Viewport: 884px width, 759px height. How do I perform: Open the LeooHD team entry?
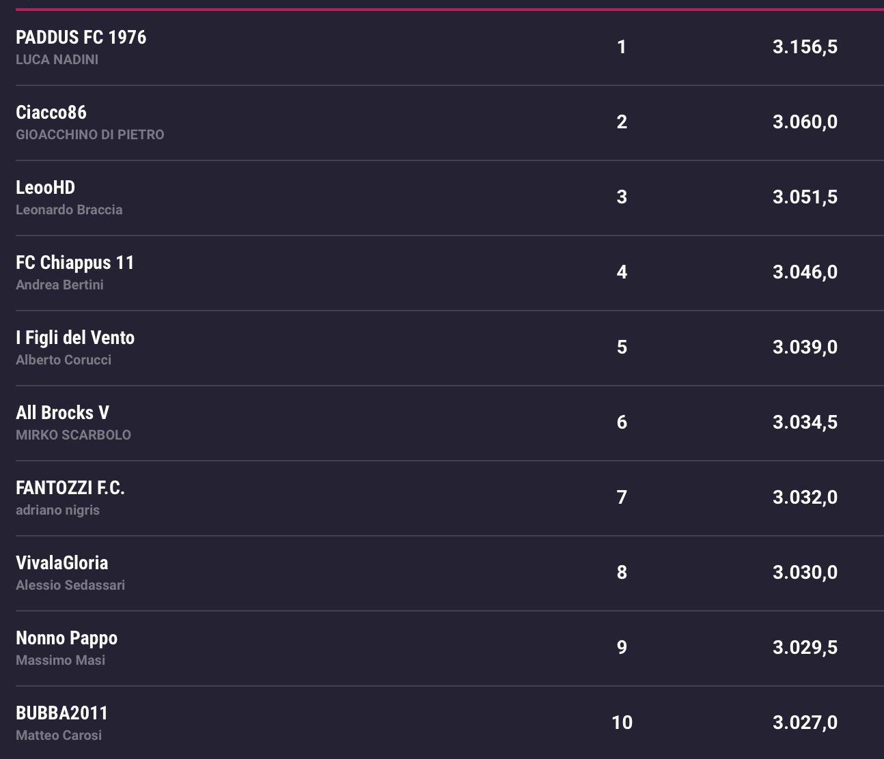tap(45, 187)
